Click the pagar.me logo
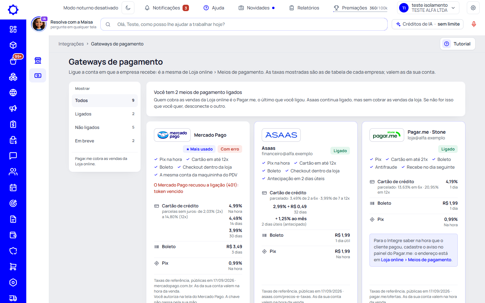This screenshot has width=485, height=303. (387, 135)
